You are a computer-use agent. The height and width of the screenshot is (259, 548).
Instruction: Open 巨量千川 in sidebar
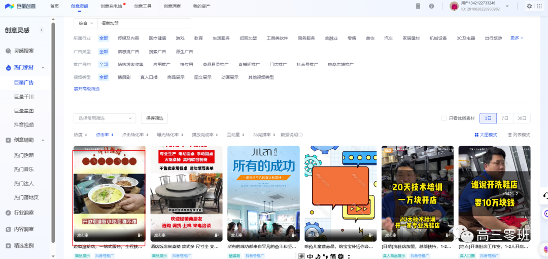pyautogui.click(x=24, y=97)
